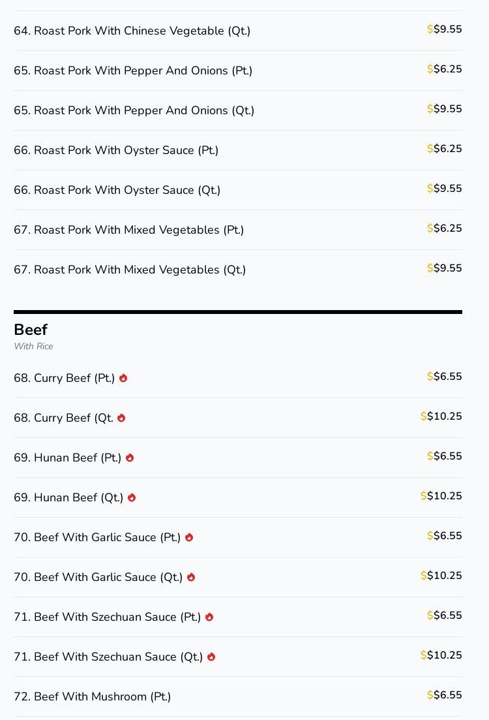Click flame icon by Beef With Szechuan Sauce (Qt.)
This screenshot has width=489, height=720.
[211, 657]
